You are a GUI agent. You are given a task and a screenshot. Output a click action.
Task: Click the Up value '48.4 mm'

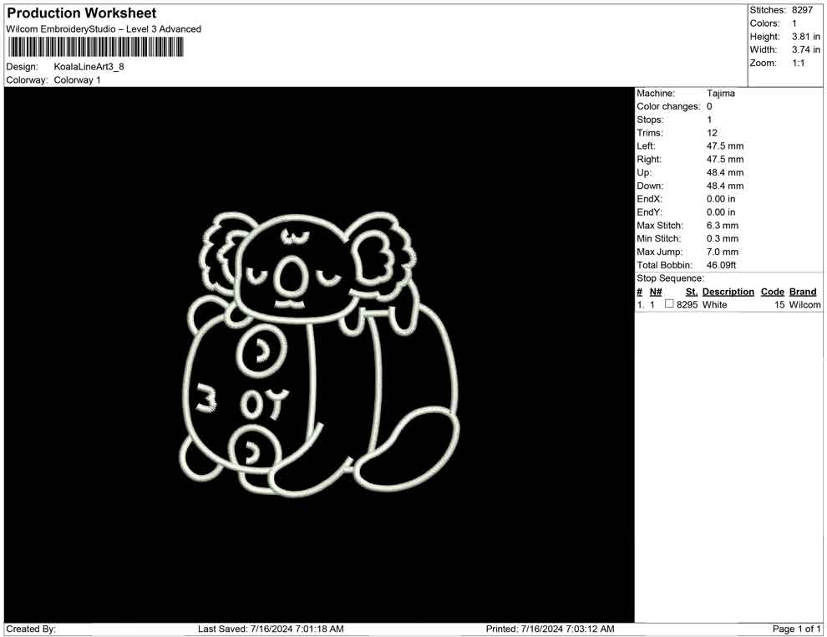(x=725, y=172)
